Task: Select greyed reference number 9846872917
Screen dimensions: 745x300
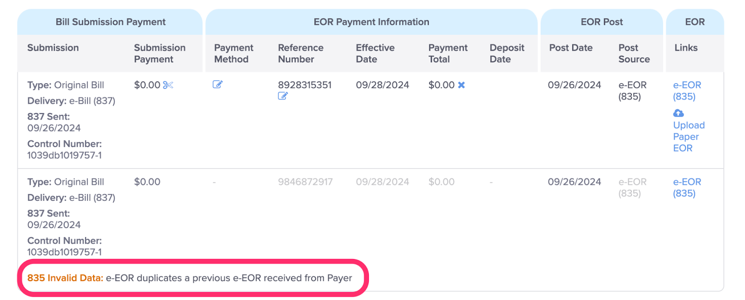Action: click(305, 182)
